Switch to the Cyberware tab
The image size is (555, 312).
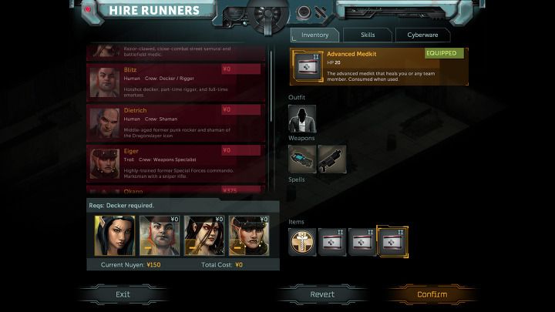coord(422,35)
